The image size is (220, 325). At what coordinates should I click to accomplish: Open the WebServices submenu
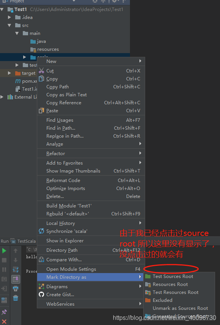tap(91, 304)
